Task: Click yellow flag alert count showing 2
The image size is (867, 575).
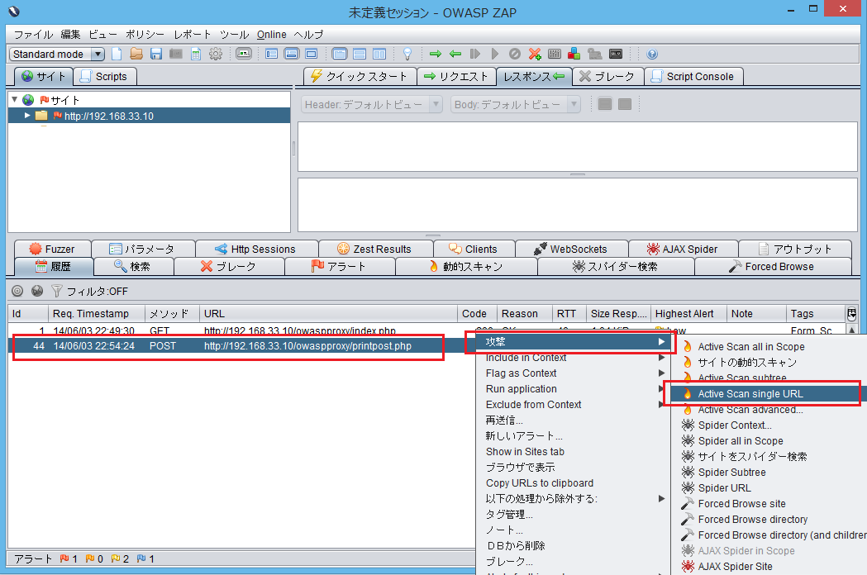Action: tap(120, 559)
